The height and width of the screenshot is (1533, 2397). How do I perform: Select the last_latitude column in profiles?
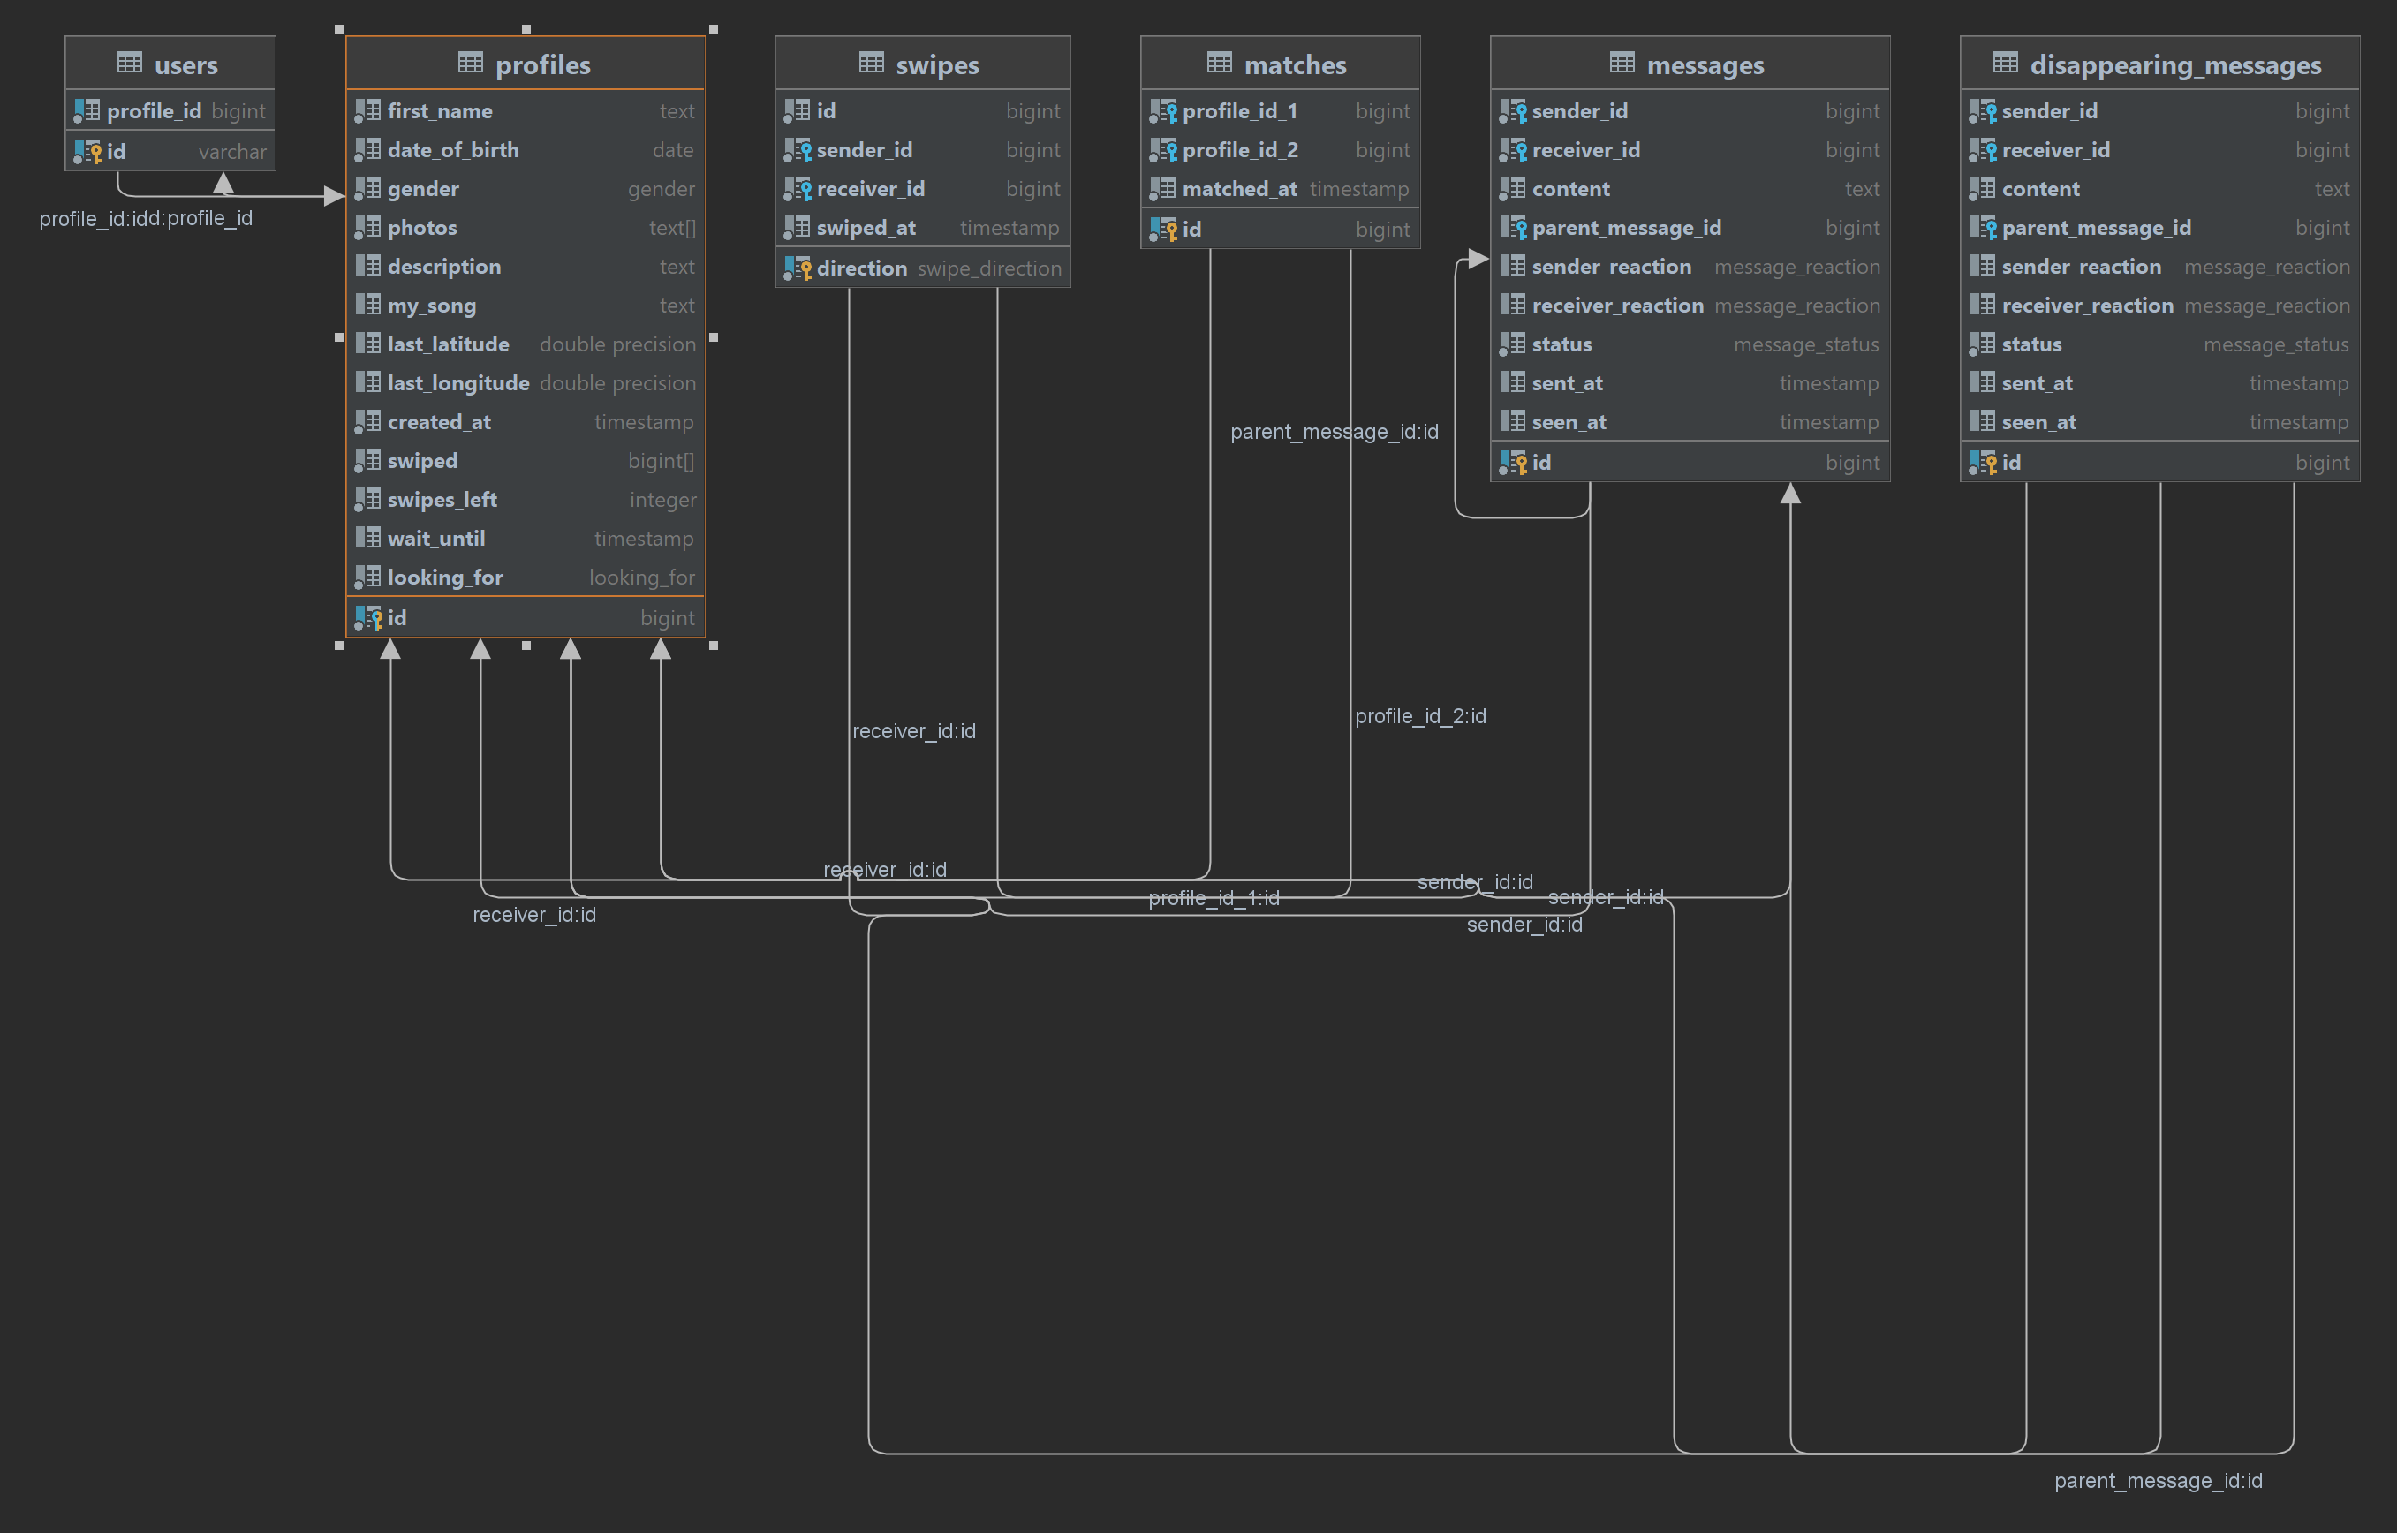pos(526,344)
